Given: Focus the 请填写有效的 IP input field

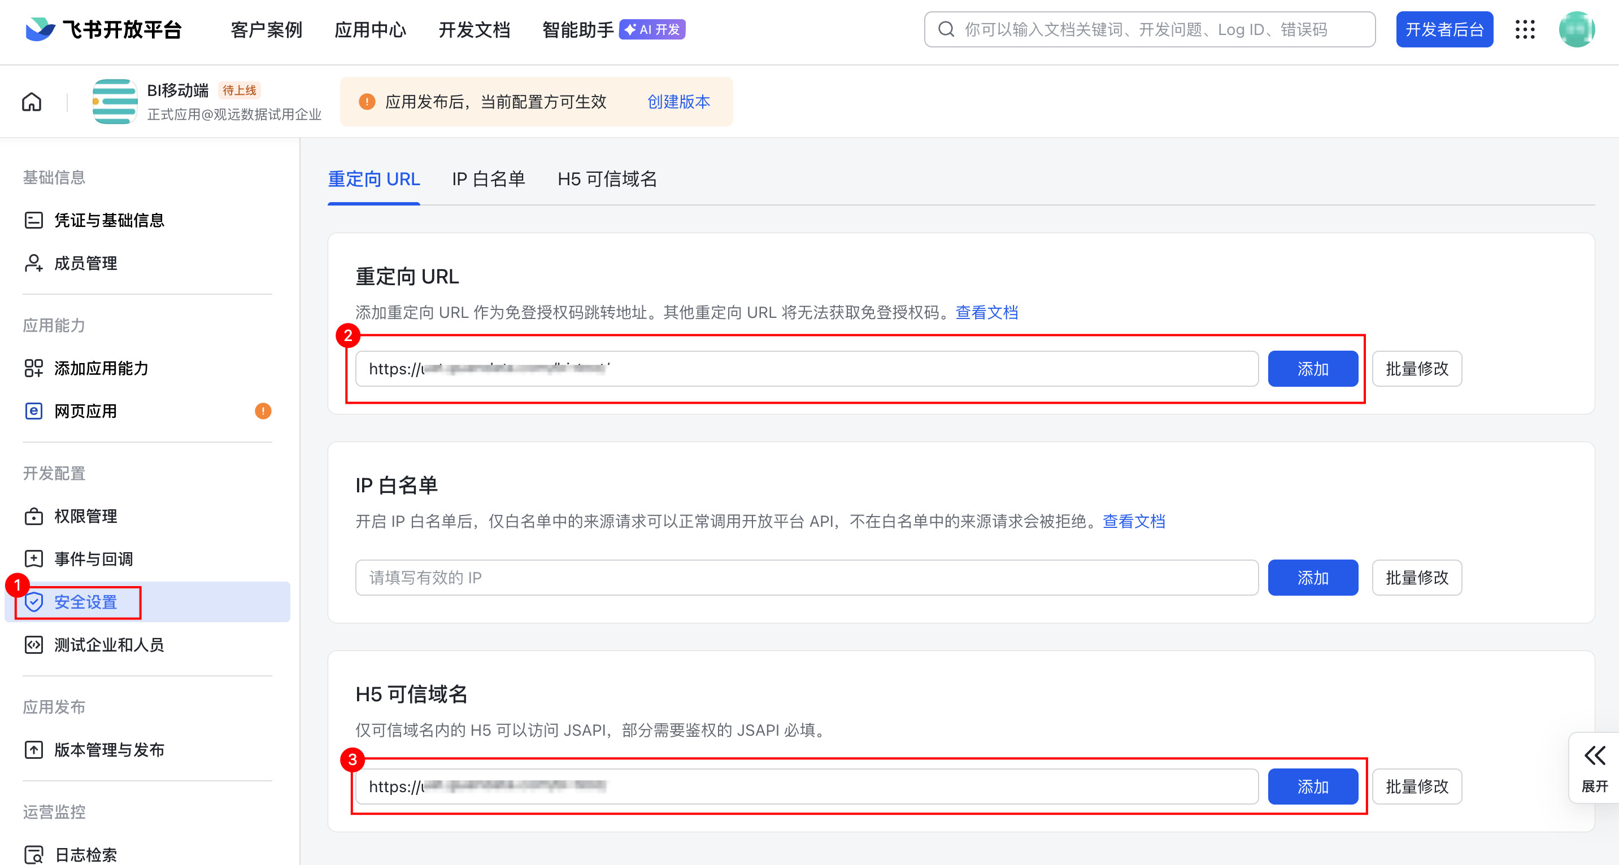Looking at the screenshot, I should (806, 577).
